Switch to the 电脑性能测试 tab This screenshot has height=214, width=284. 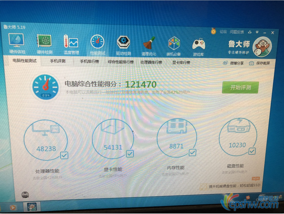[x=25, y=61]
